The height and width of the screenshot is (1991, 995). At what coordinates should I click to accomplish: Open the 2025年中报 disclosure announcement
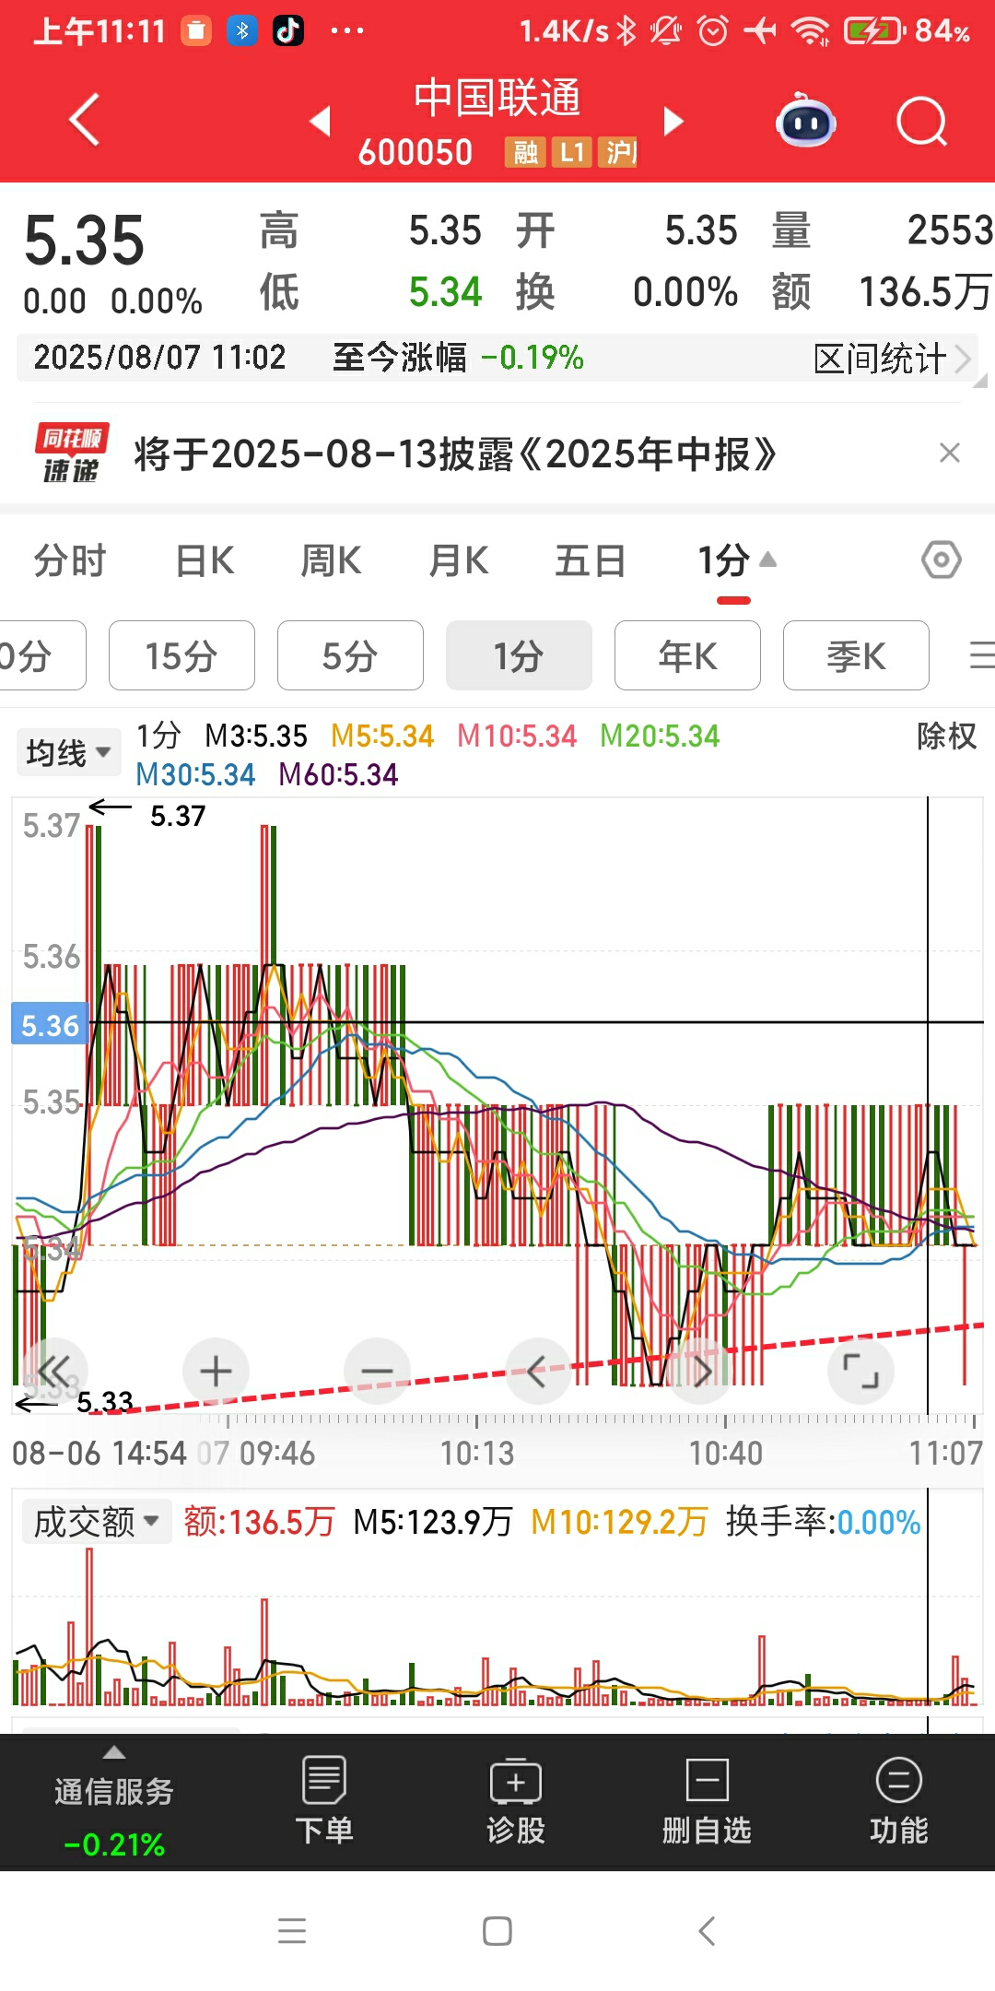click(x=455, y=454)
